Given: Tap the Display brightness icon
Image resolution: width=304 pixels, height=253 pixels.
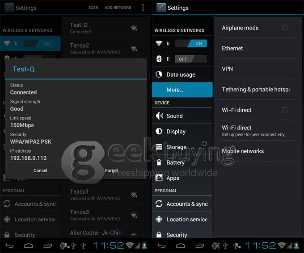Looking at the screenshot, I should point(159,131).
